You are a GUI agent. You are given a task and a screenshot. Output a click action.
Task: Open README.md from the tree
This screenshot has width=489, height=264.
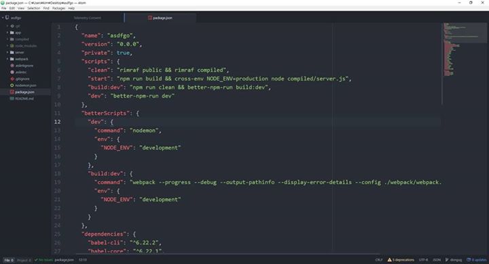[x=24, y=99]
